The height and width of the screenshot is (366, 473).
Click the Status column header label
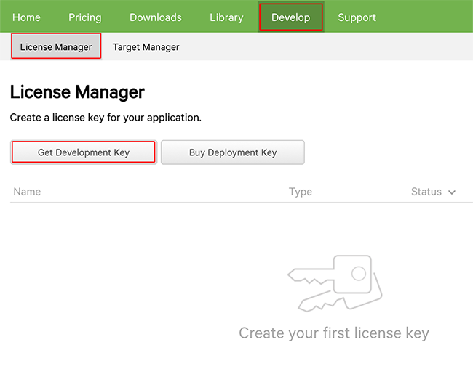(426, 192)
